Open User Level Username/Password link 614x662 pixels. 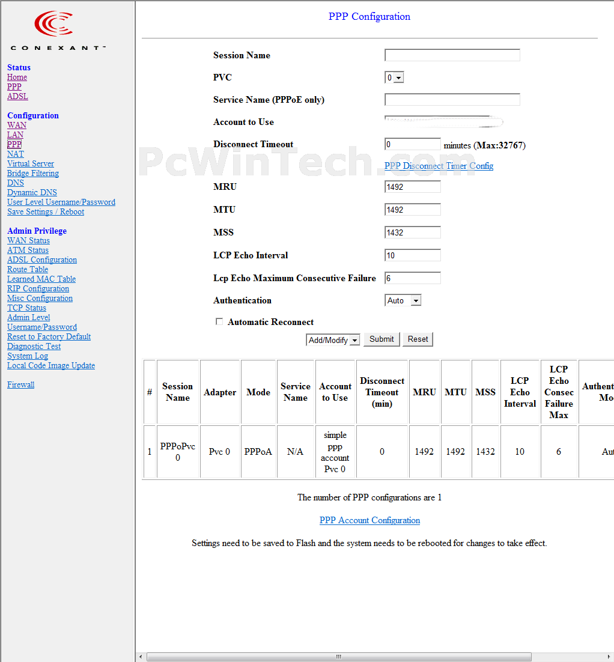pyautogui.click(x=61, y=202)
